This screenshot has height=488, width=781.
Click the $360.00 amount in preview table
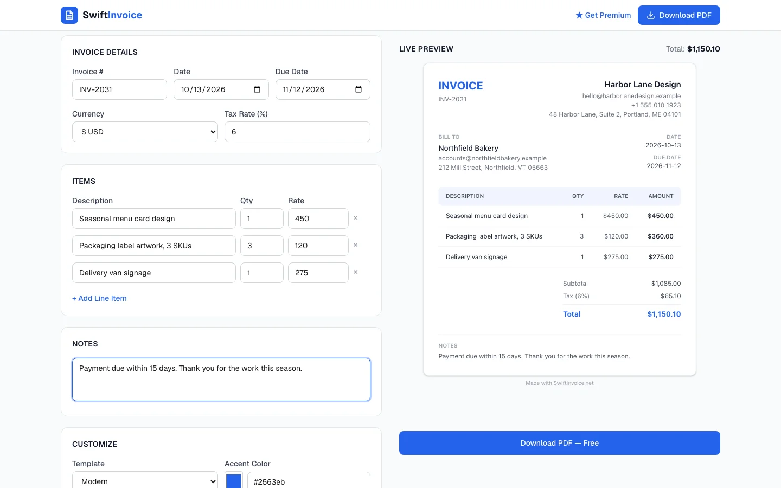[661, 236]
